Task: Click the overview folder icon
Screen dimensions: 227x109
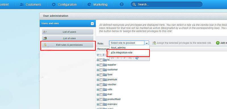Action: tap(105, 104)
